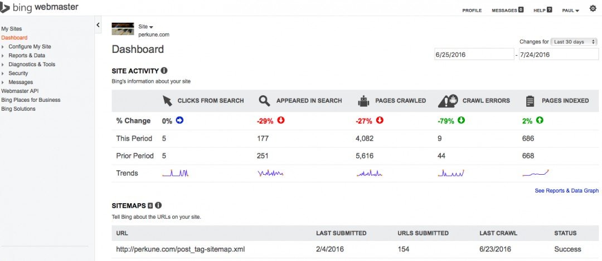
Task: Click the Help question mark badge
Action: (550, 10)
